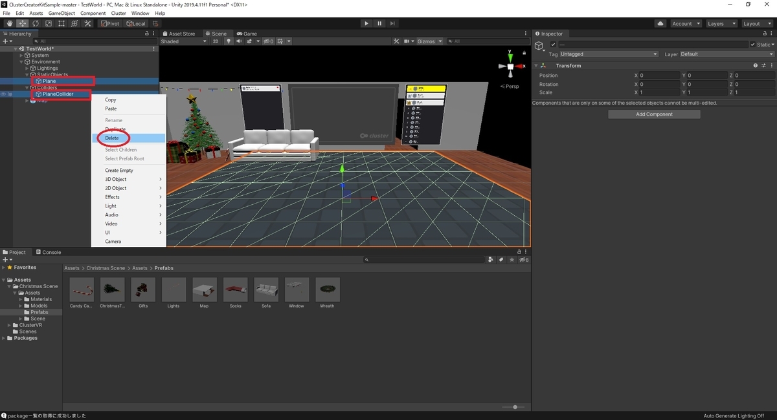The height and width of the screenshot is (420, 777).
Task: Toggle object active checkbox in Inspector
Action: pos(553,45)
